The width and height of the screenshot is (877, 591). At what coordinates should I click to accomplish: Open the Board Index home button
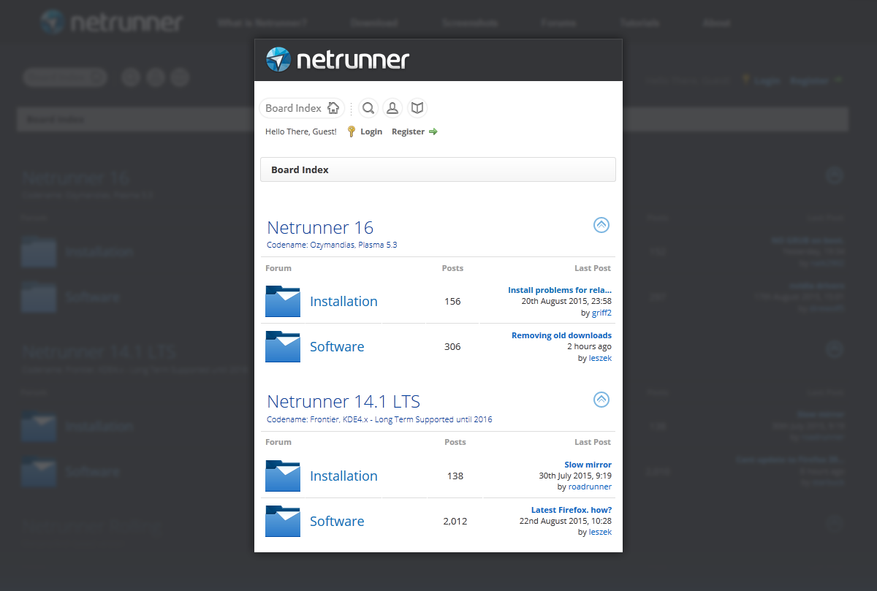[302, 108]
